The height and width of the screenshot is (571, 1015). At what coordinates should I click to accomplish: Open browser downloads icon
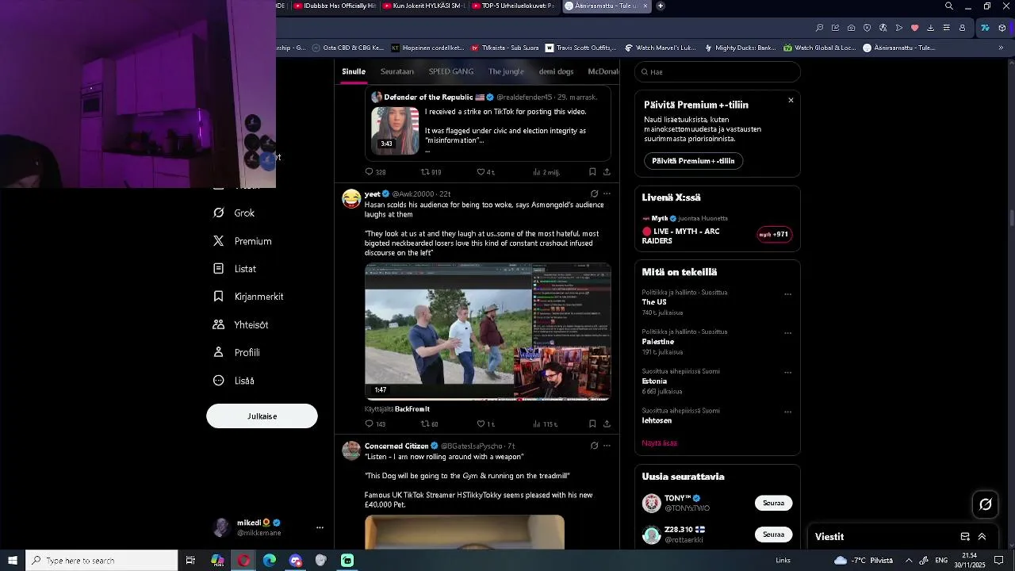930,28
